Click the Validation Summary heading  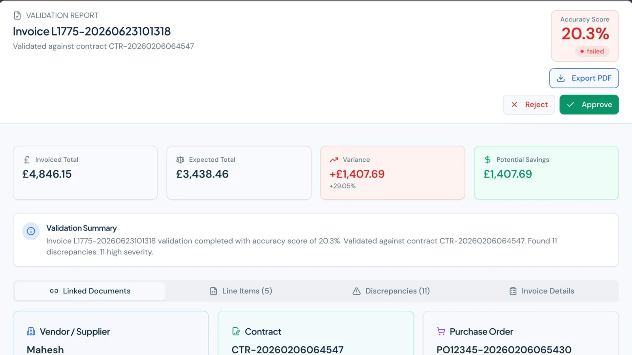[x=81, y=228]
